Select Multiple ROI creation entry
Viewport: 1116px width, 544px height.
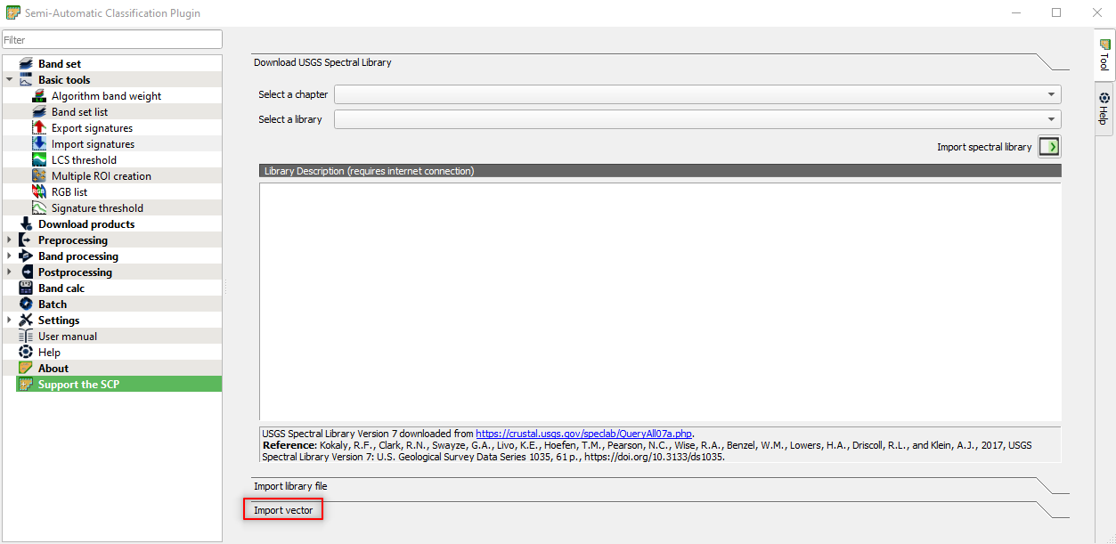[x=102, y=176]
